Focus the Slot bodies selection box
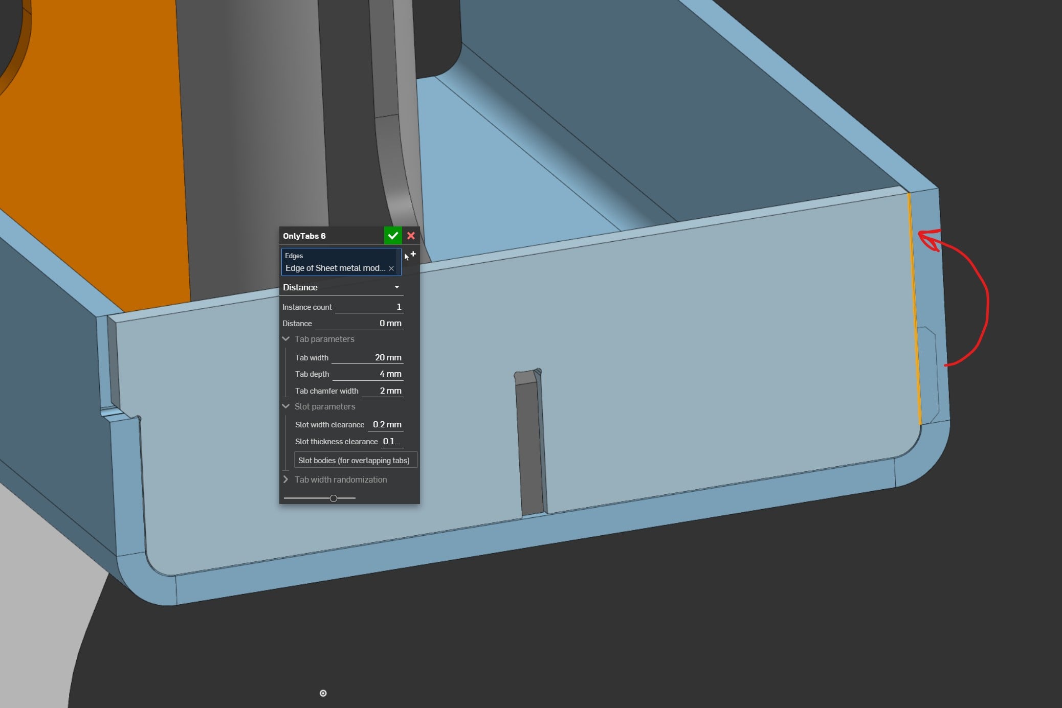Viewport: 1062px width, 708px height. [355, 460]
